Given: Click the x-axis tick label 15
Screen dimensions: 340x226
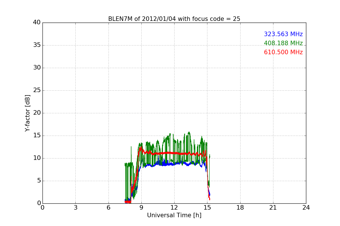Looking at the screenshot, I should [207, 208].
